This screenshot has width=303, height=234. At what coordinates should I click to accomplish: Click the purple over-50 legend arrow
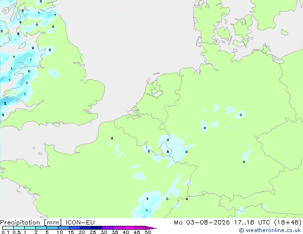click(151, 228)
